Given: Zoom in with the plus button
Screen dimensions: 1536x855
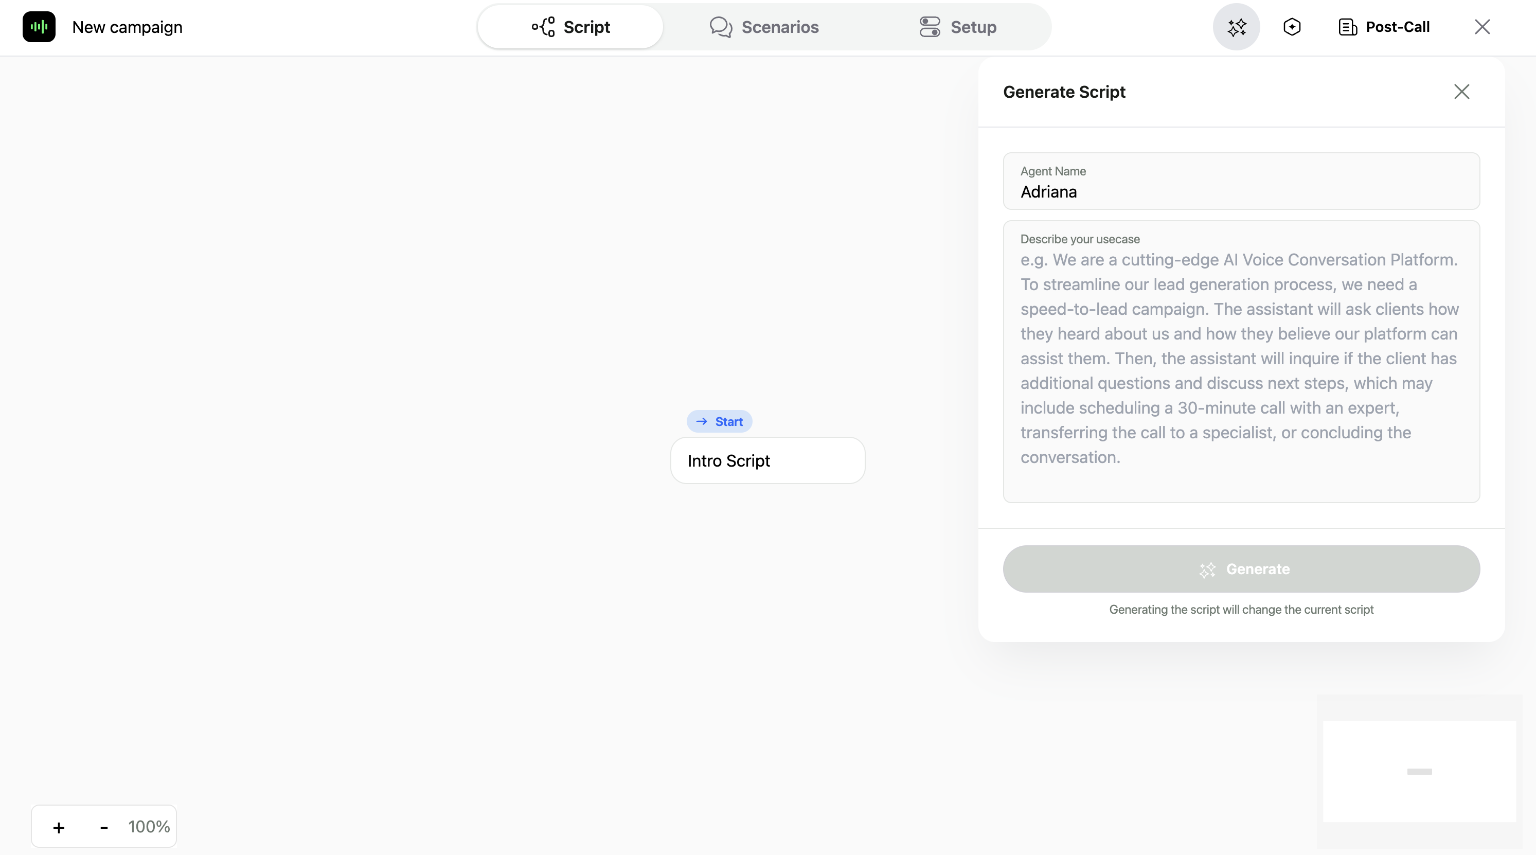Looking at the screenshot, I should pyautogui.click(x=59, y=827).
